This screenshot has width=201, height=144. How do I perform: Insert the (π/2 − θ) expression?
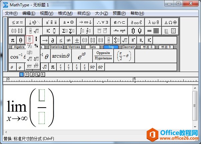click(x=124, y=56)
